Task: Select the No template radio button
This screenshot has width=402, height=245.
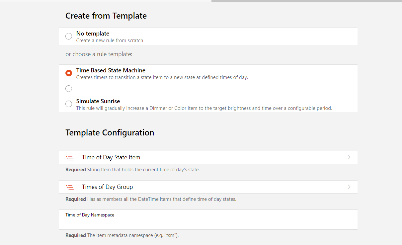Action: click(x=69, y=36)
